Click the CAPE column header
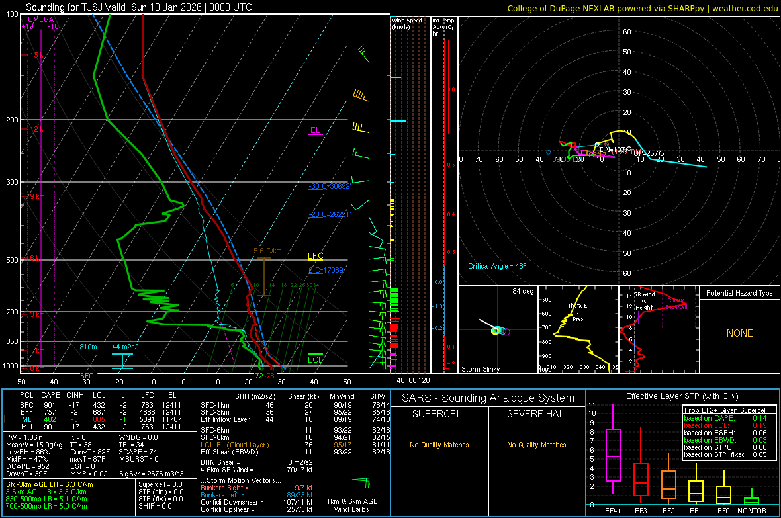 click(50, 395)
